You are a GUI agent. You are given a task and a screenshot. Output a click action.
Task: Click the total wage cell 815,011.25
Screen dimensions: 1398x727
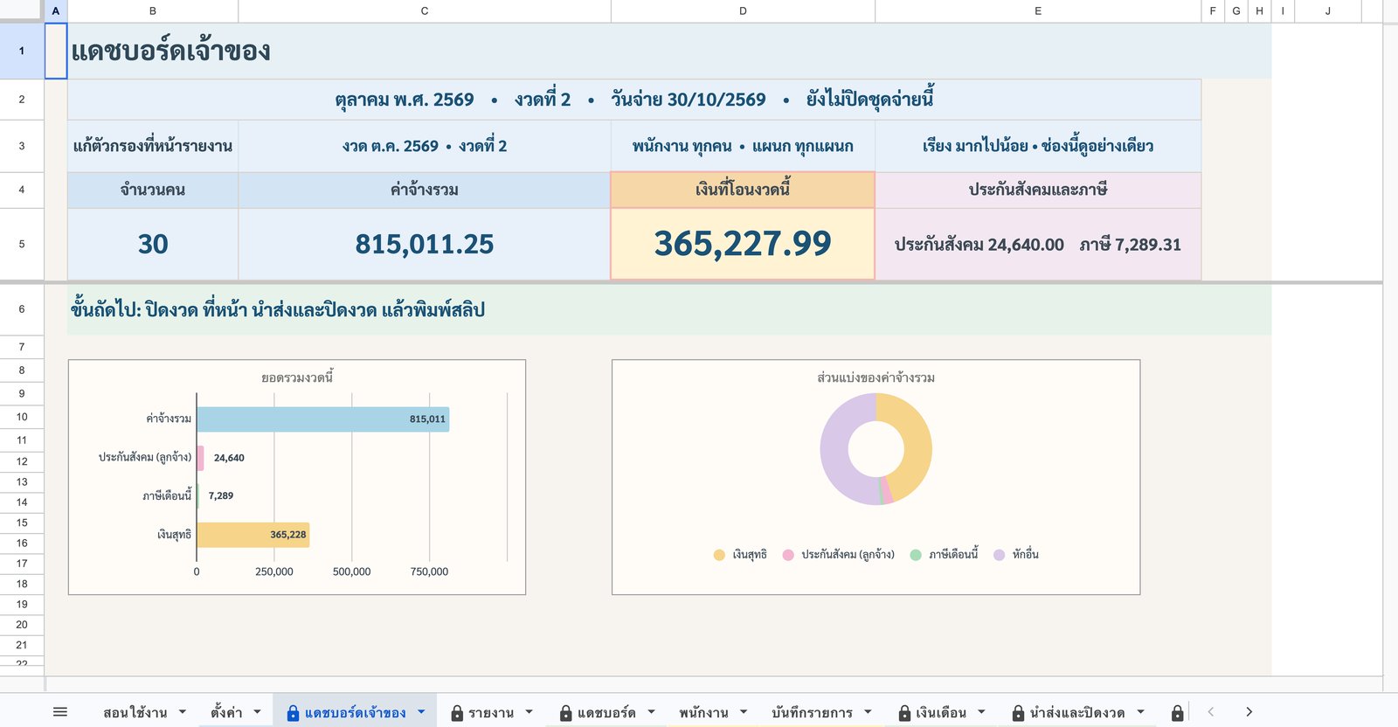click(425, 244)
